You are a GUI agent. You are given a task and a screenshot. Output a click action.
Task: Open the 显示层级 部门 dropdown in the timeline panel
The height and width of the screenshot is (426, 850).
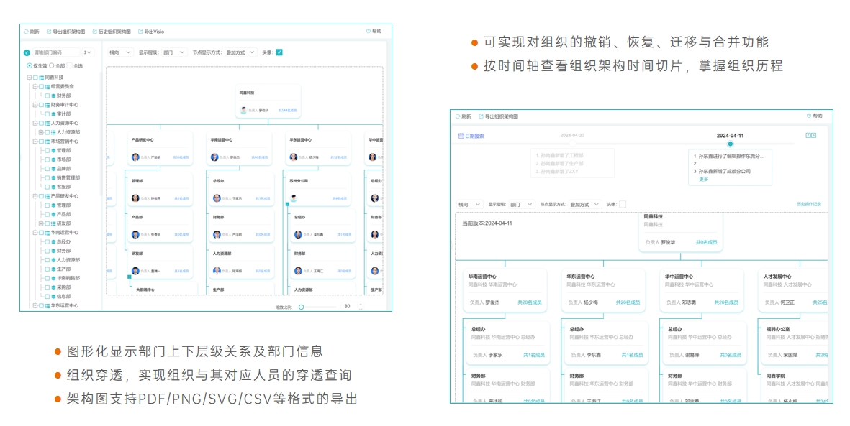[x=522, y=205]
